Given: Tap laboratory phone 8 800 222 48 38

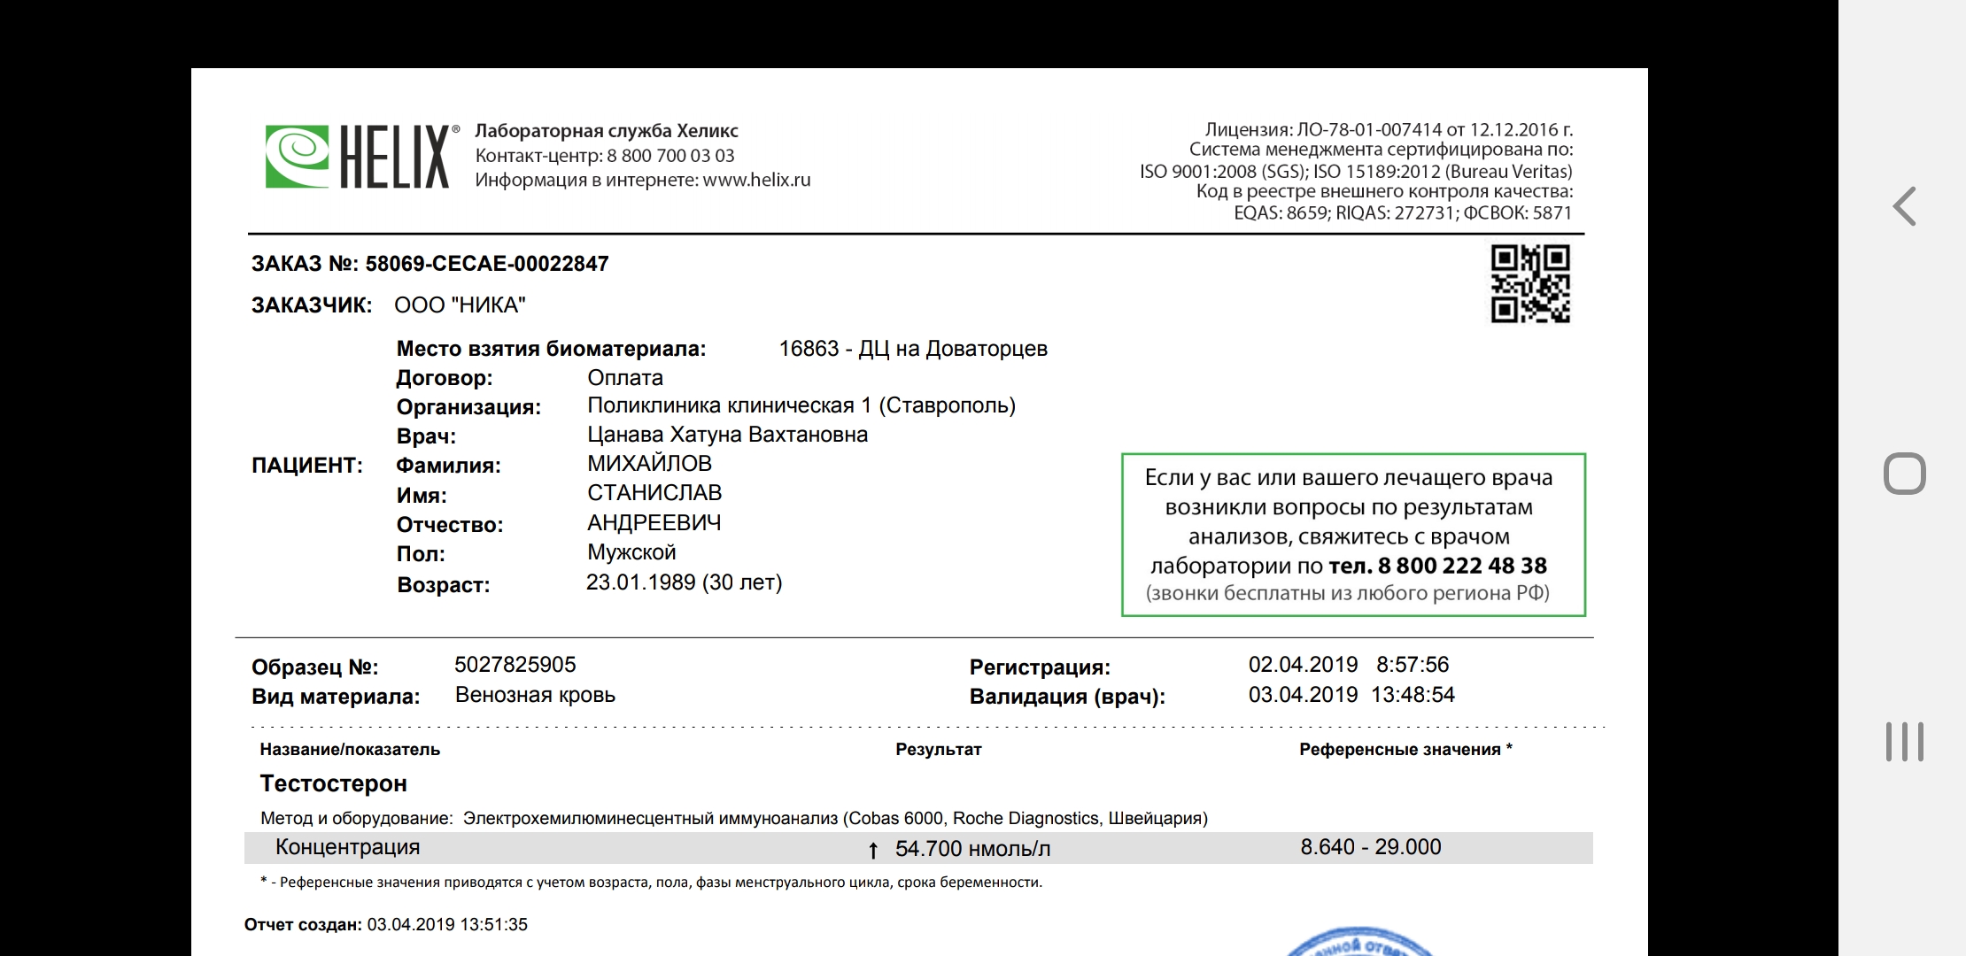Looking at the screenshot, I should pos(1461,566).
